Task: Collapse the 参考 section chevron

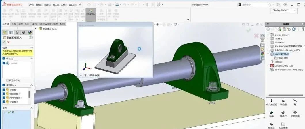Action: [32, 108]
